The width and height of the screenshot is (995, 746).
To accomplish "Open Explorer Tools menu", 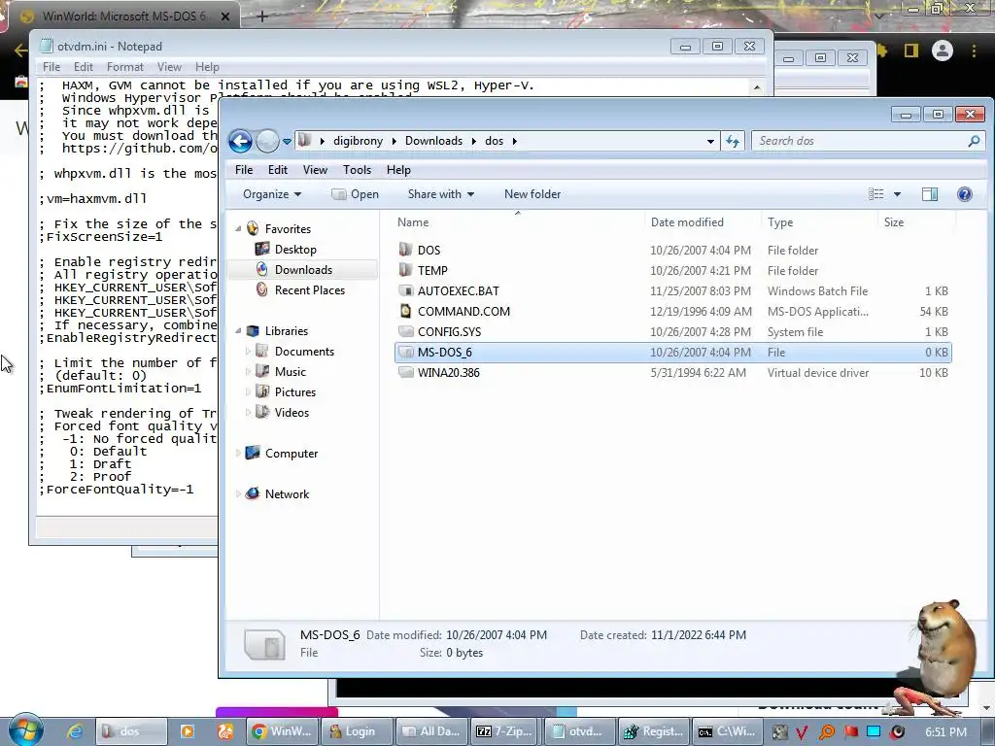I will tap(357, 169).
